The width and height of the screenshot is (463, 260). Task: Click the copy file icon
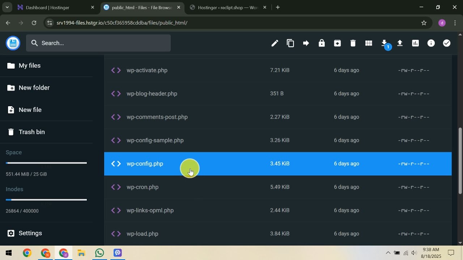click(290, 43)
